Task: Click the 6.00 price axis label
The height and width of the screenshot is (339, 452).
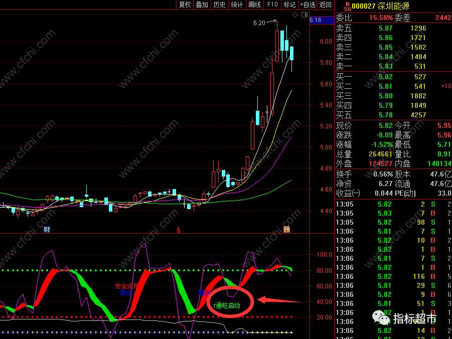Action: [x=326, y=42]
